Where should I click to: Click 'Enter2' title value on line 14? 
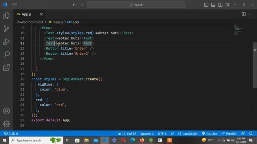(x=82, y=54)
